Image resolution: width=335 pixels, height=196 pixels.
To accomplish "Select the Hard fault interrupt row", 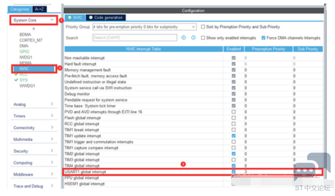I will pyautogui.click(x=194, y=64).
